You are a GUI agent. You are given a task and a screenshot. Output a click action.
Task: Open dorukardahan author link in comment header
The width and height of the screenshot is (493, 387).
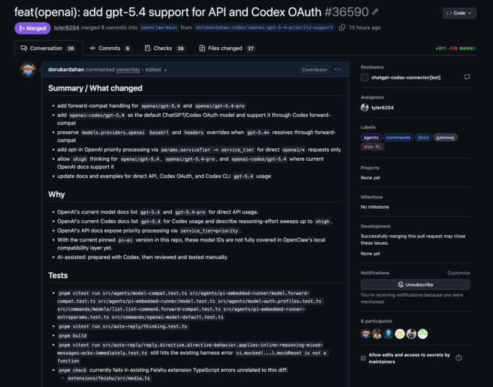(66, 70)
